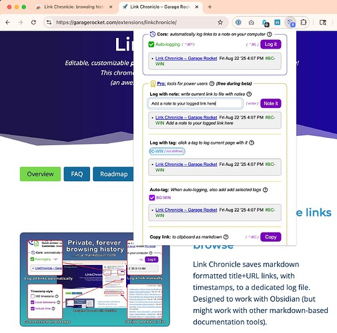Click the camera extension icon in toolbar
The height and width of the screenshot is (333, 337).
tap(252, 23)
